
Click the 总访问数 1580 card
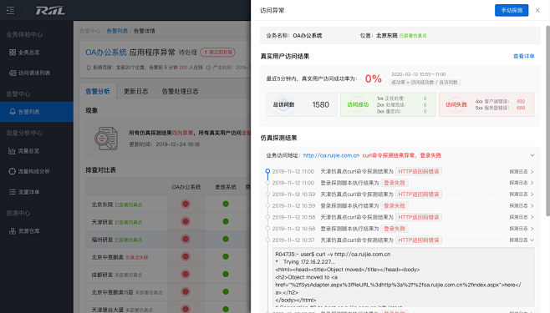(x=301, y=104)
